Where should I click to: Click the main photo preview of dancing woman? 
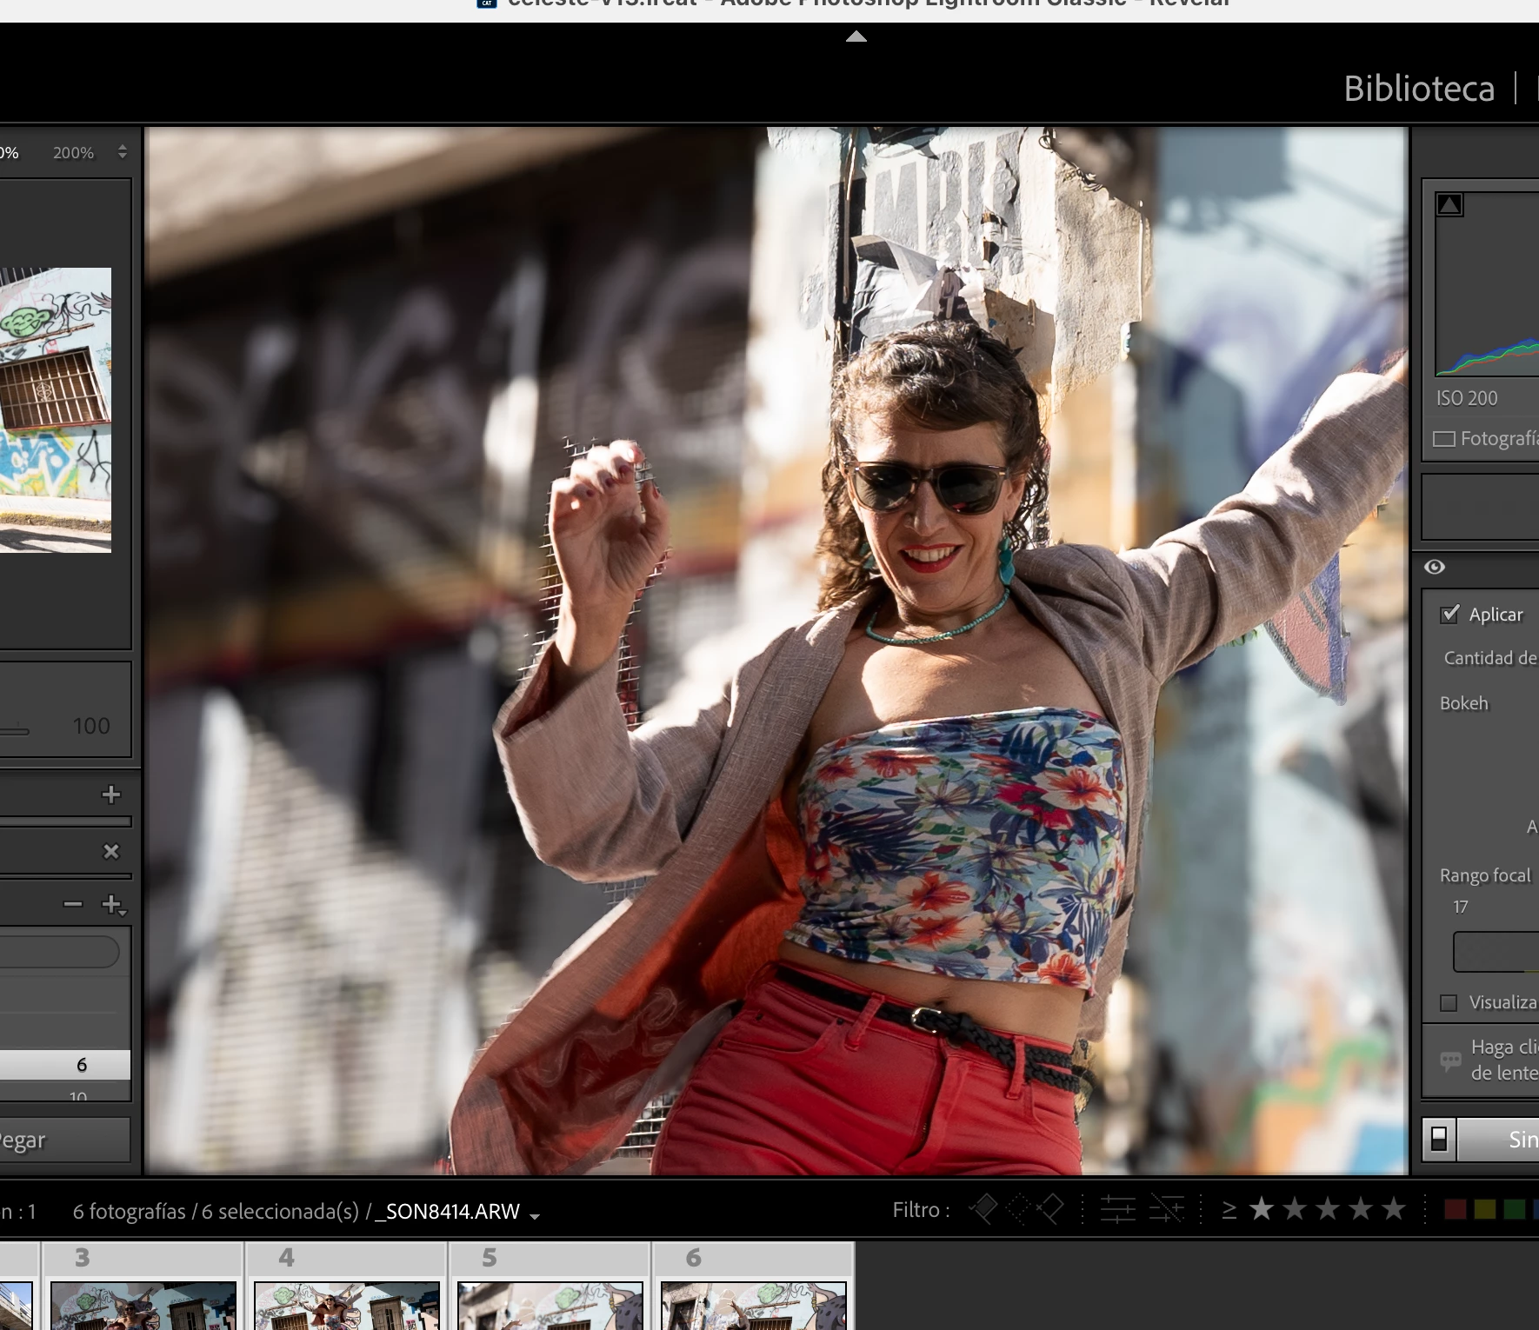point(776,651)
